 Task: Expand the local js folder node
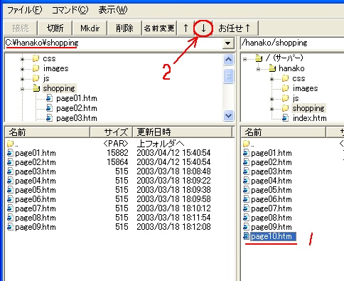[x=22, y=79]
